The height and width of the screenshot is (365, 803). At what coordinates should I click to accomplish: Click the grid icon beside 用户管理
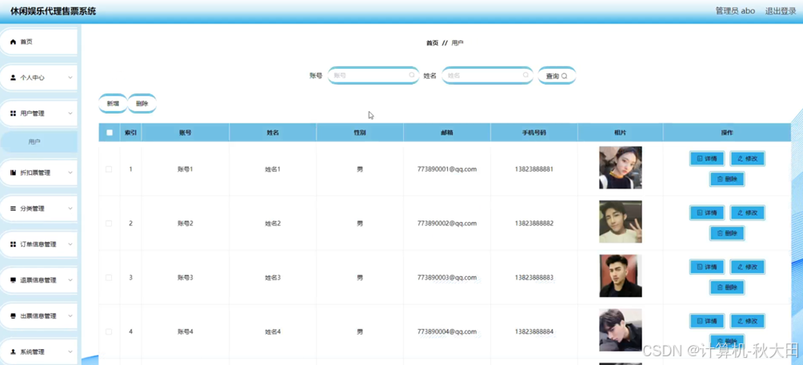pos(14,113)
